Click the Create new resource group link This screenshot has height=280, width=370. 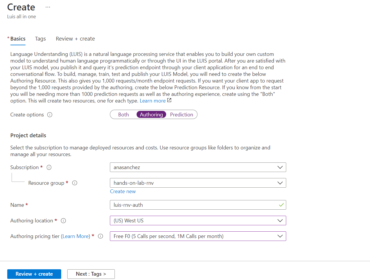click(123, 191)
